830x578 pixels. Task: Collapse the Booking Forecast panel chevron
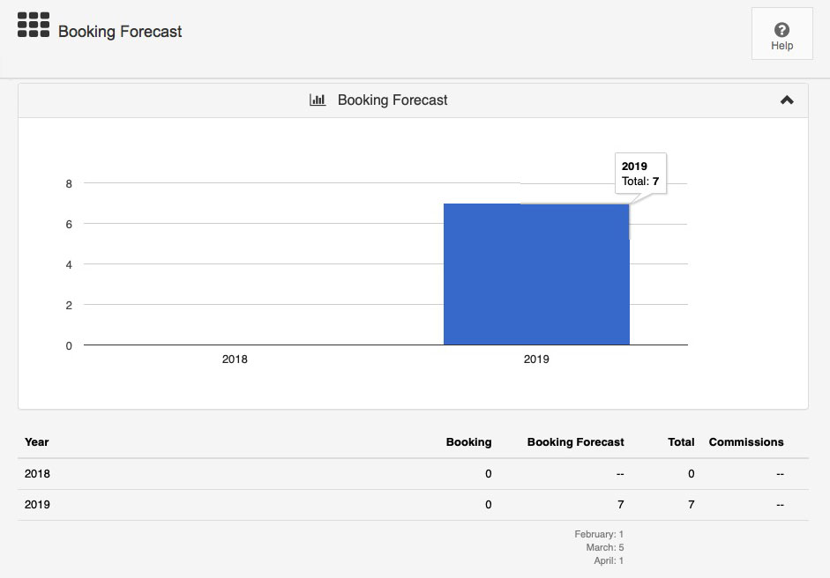tap(787, 100)
